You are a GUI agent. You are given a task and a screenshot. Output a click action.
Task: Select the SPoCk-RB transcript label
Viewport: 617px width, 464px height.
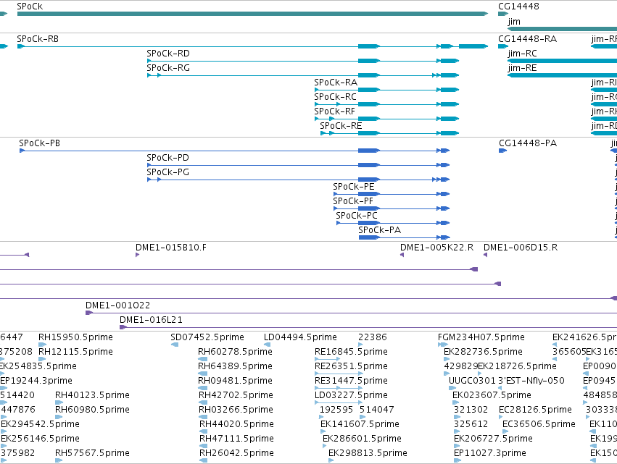[x=38, y=39]
